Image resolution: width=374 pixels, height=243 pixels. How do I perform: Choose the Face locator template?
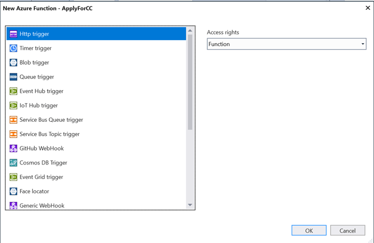(34, 191)
